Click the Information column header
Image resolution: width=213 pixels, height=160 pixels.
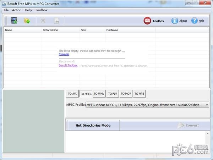coord(61,30)
